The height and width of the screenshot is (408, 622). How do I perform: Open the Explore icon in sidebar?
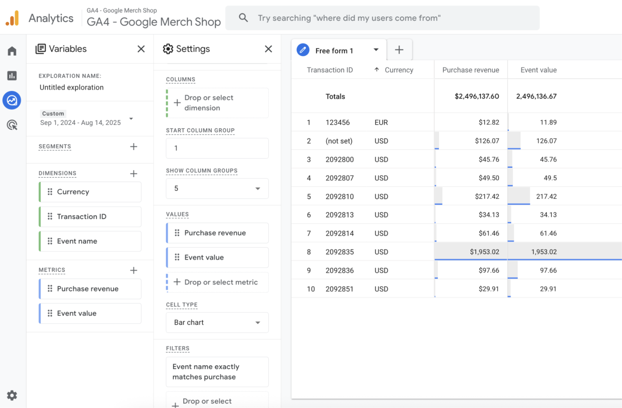[12, 100]
